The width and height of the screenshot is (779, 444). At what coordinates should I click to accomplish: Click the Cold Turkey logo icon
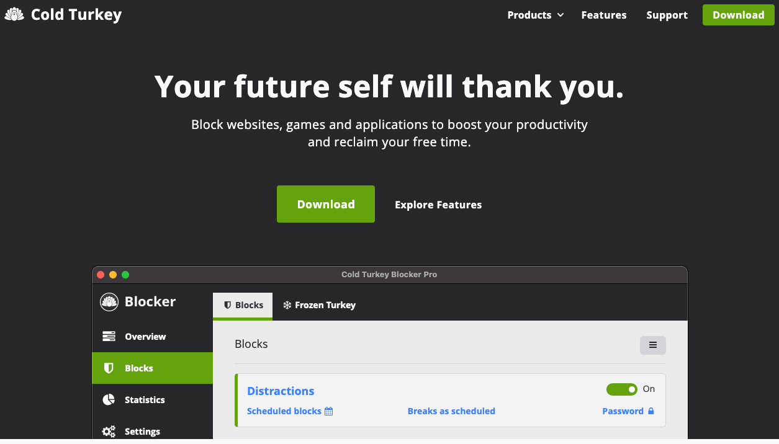point(14,14)
